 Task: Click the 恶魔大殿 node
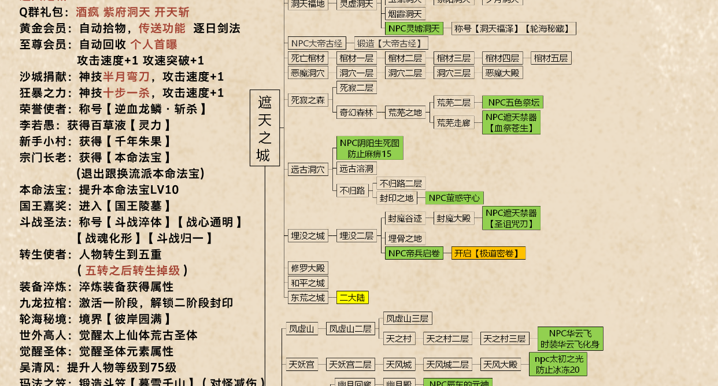502,73
